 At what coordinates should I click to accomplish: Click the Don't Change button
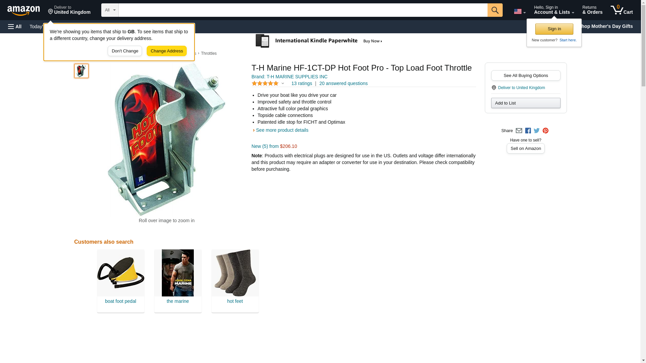coord(125,51)
